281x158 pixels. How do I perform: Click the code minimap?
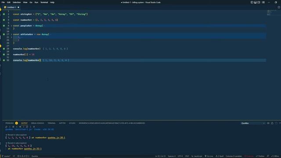click(x=271, y=13)
